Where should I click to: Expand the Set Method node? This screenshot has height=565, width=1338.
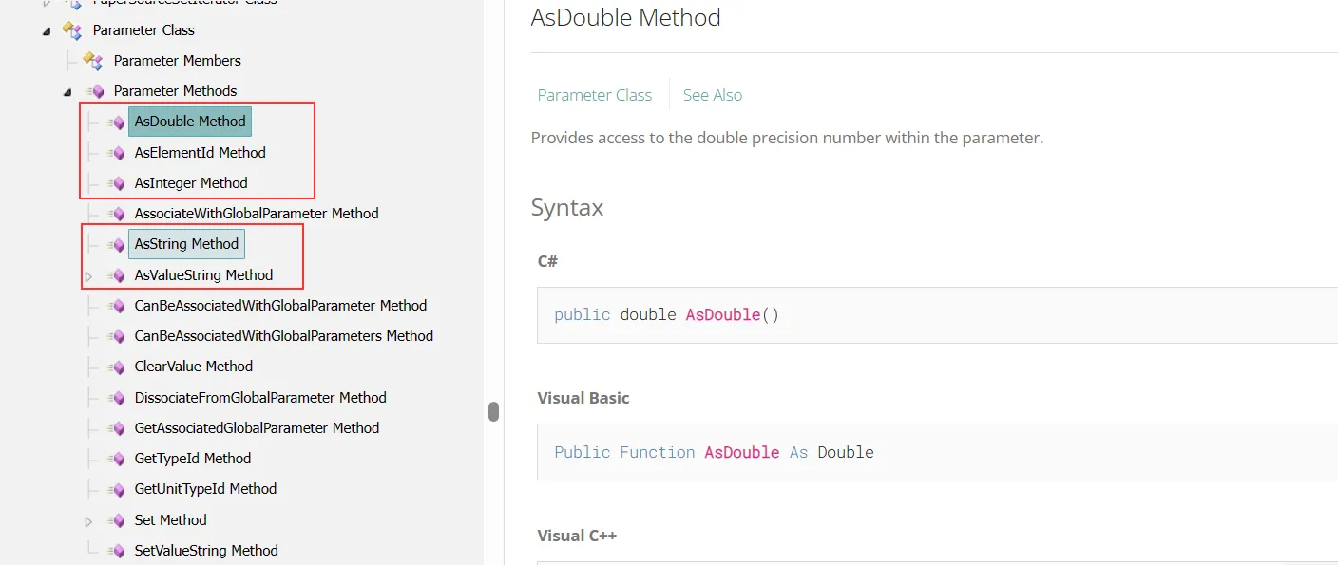click(x=89, y=521)
